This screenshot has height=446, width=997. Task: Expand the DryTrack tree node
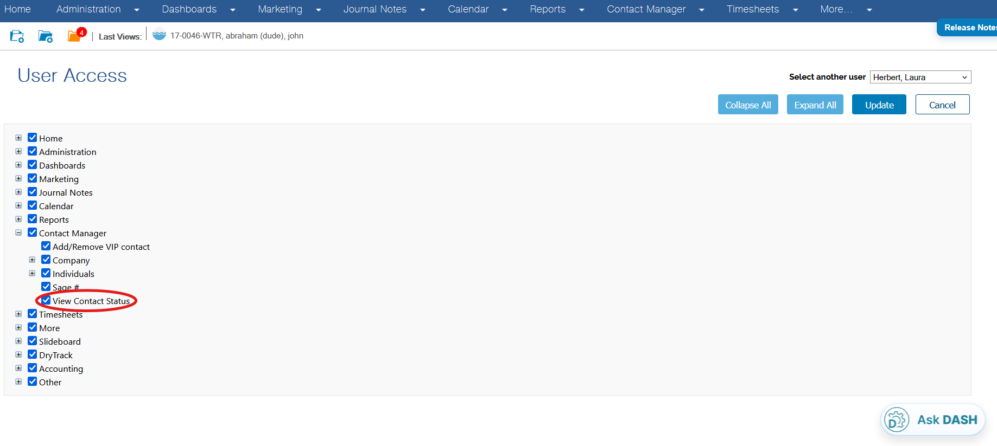(x=18, y=354)
